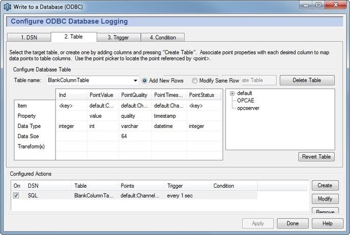Select the Add New Rows radio button
The height and width of the screenshot is (235, 350).
point(145,80)
